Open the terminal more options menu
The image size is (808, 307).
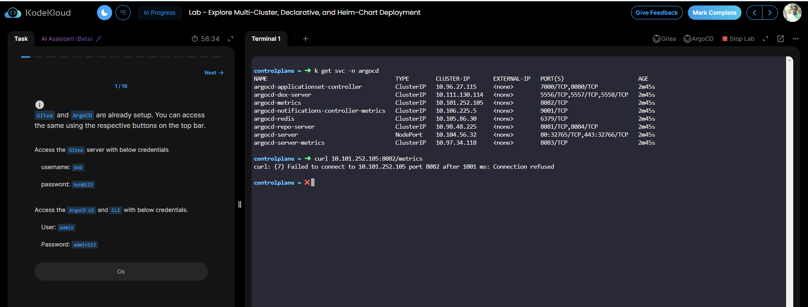point(796,39)
